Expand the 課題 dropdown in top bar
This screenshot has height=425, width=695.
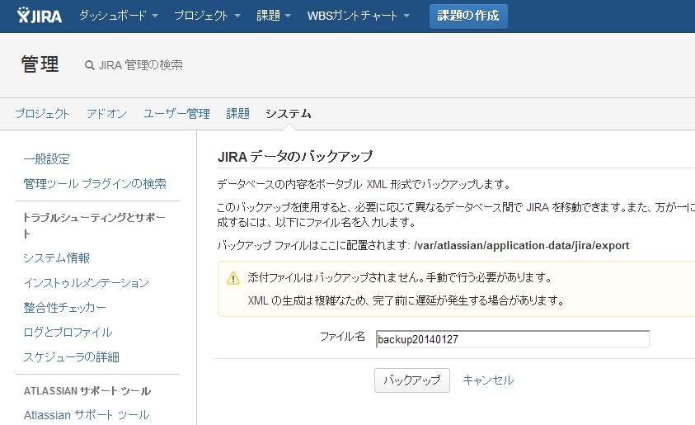click(274, 16)
